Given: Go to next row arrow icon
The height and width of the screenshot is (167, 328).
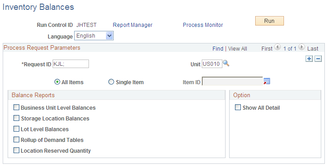Looking at the screenshot, I should pos(301,47).
